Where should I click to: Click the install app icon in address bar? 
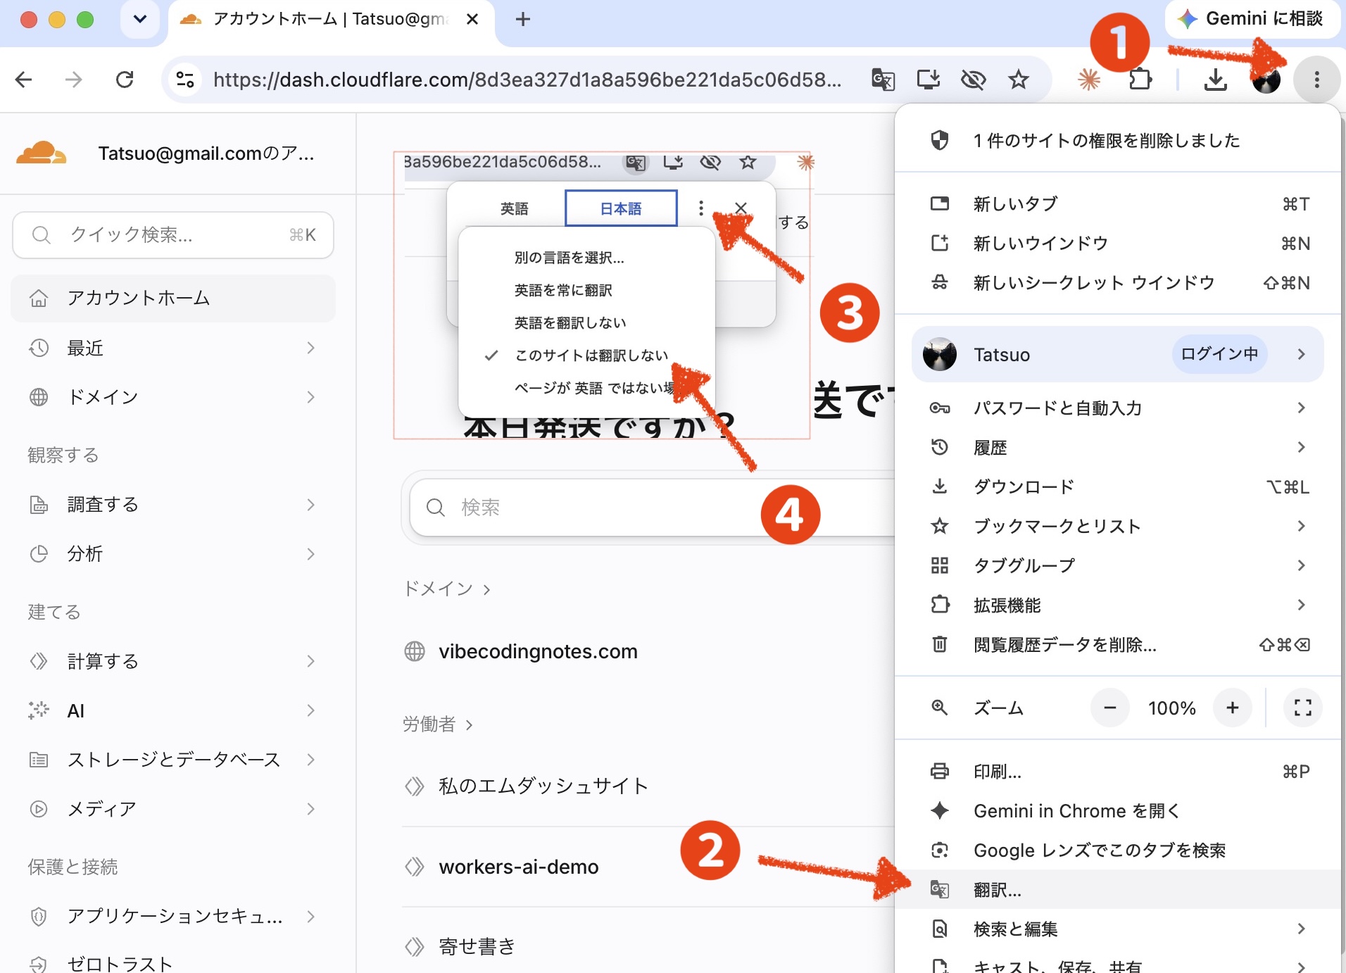[929, 80]
